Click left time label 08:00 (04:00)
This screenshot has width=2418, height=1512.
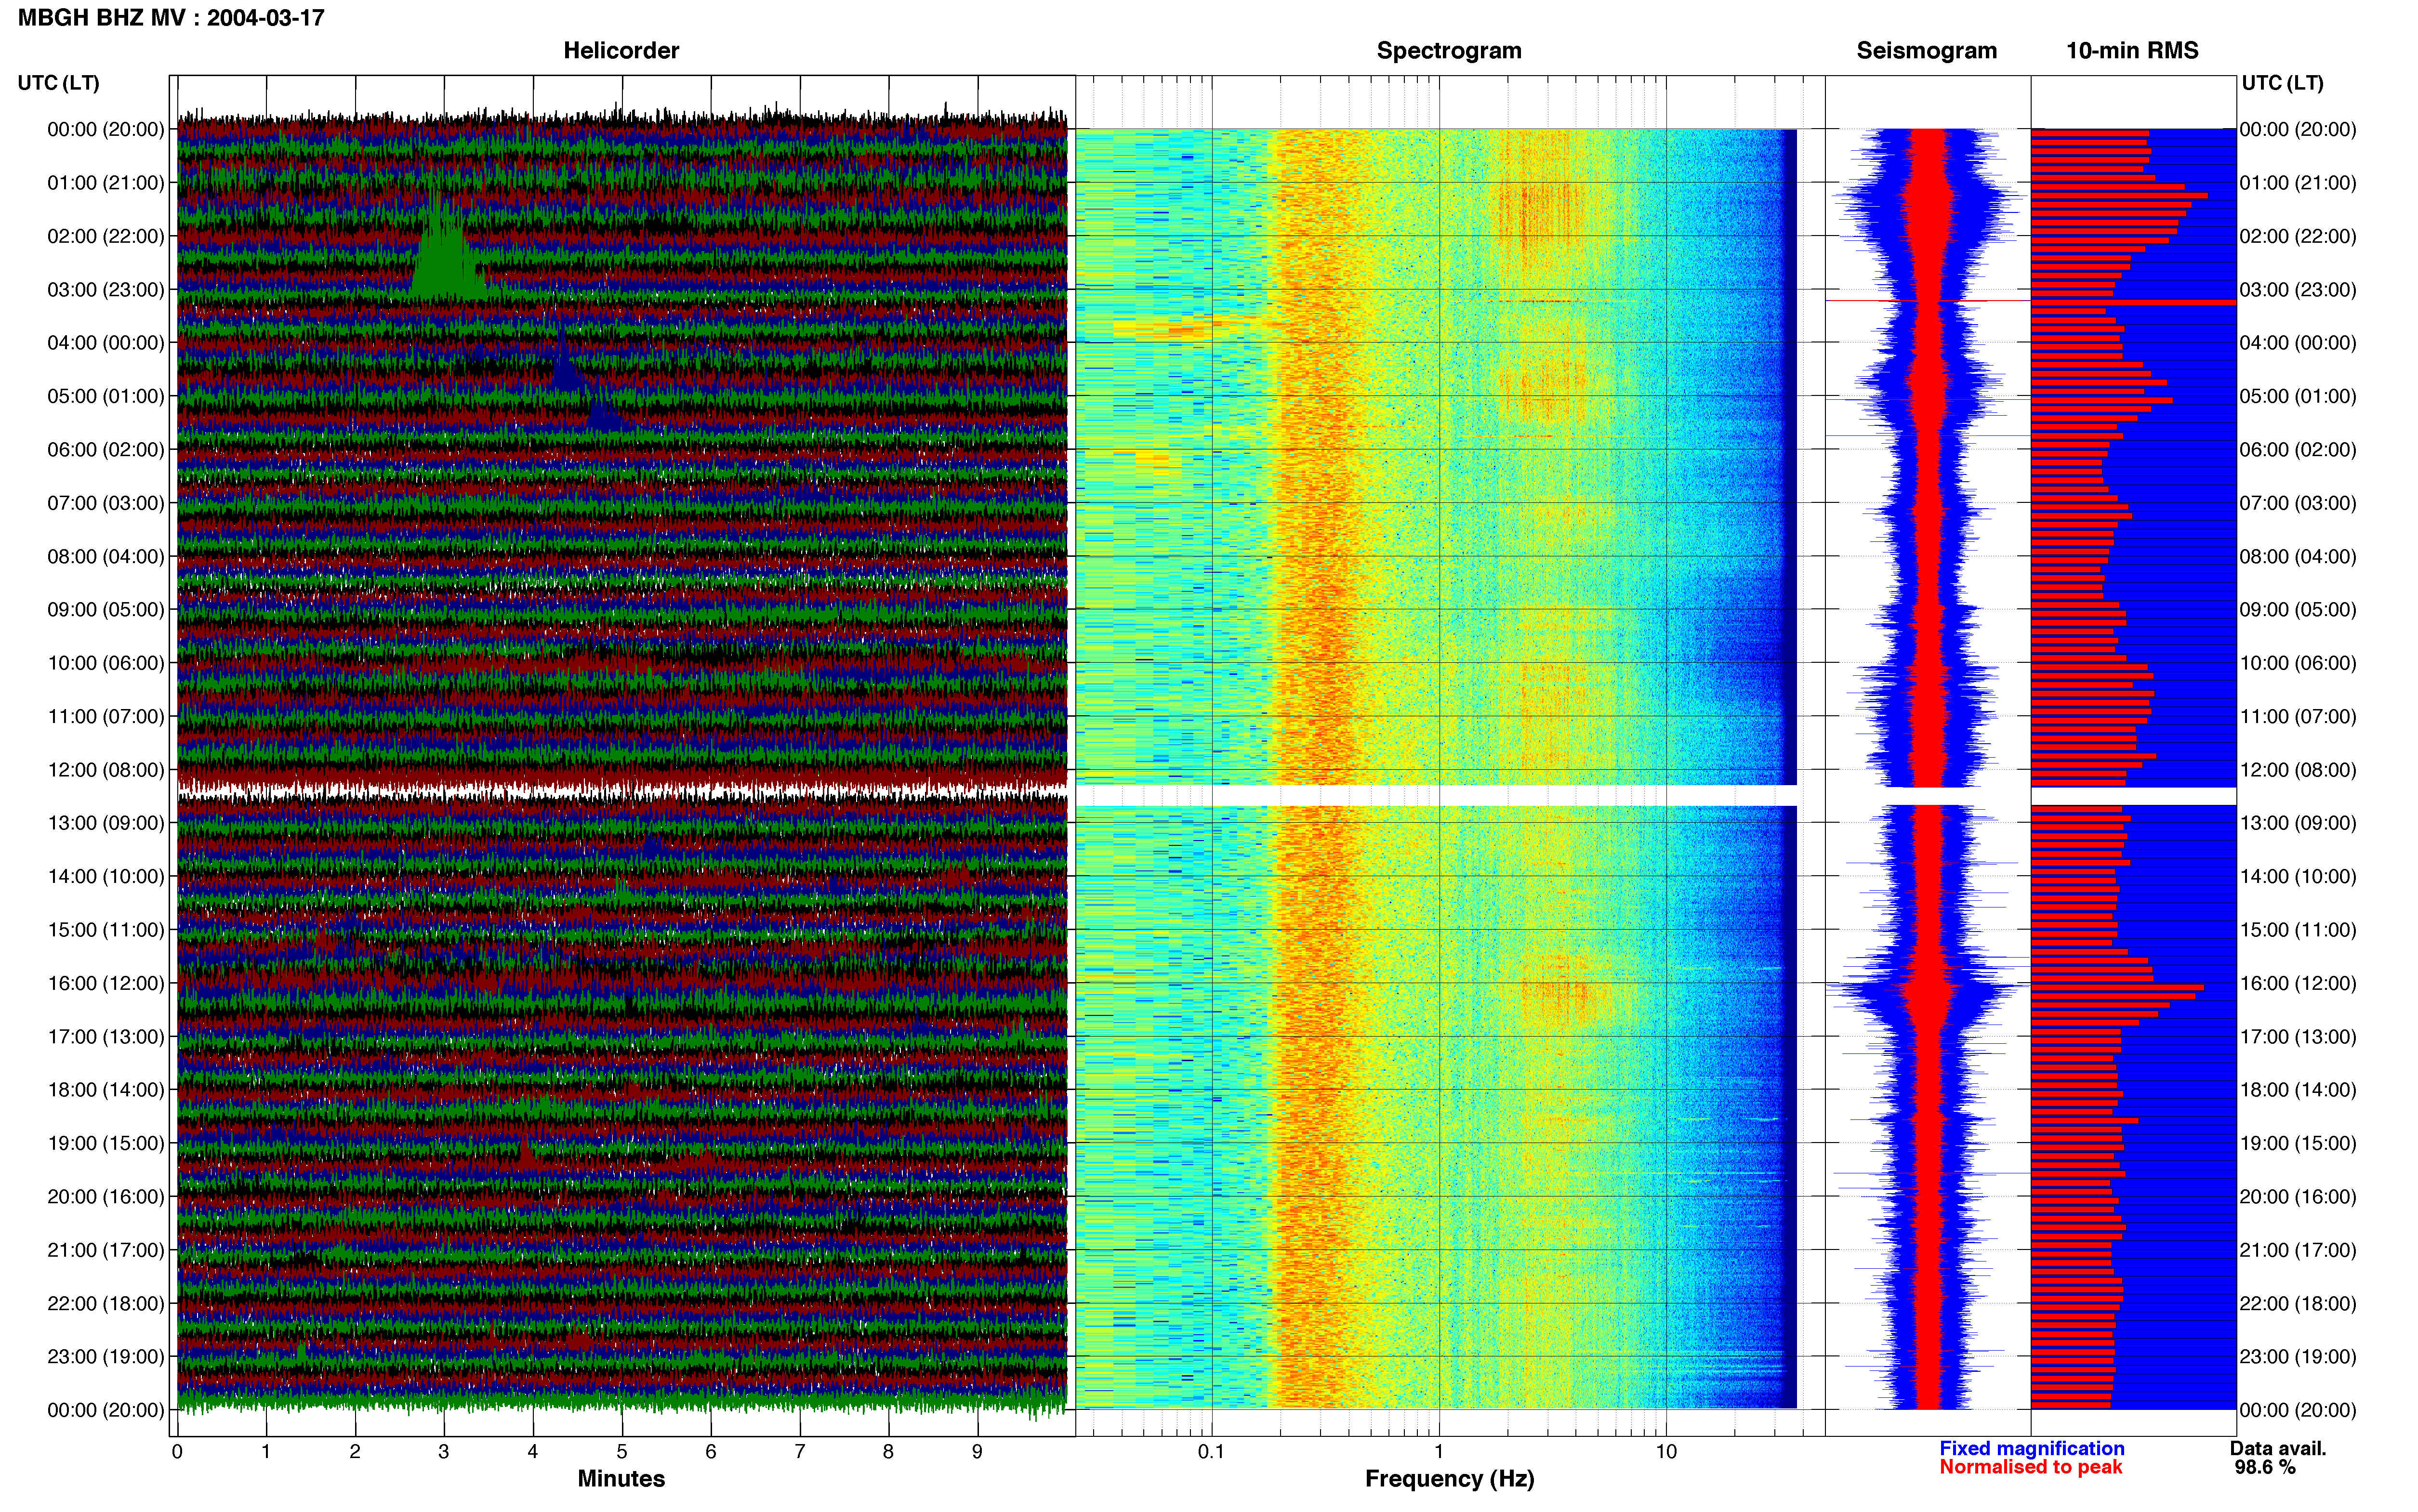[105, 556]
